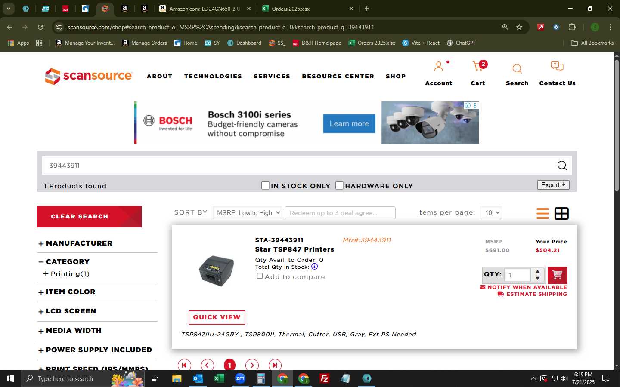
Task: Submit search with the search box magnifier
Action: [x=562, y=166]
